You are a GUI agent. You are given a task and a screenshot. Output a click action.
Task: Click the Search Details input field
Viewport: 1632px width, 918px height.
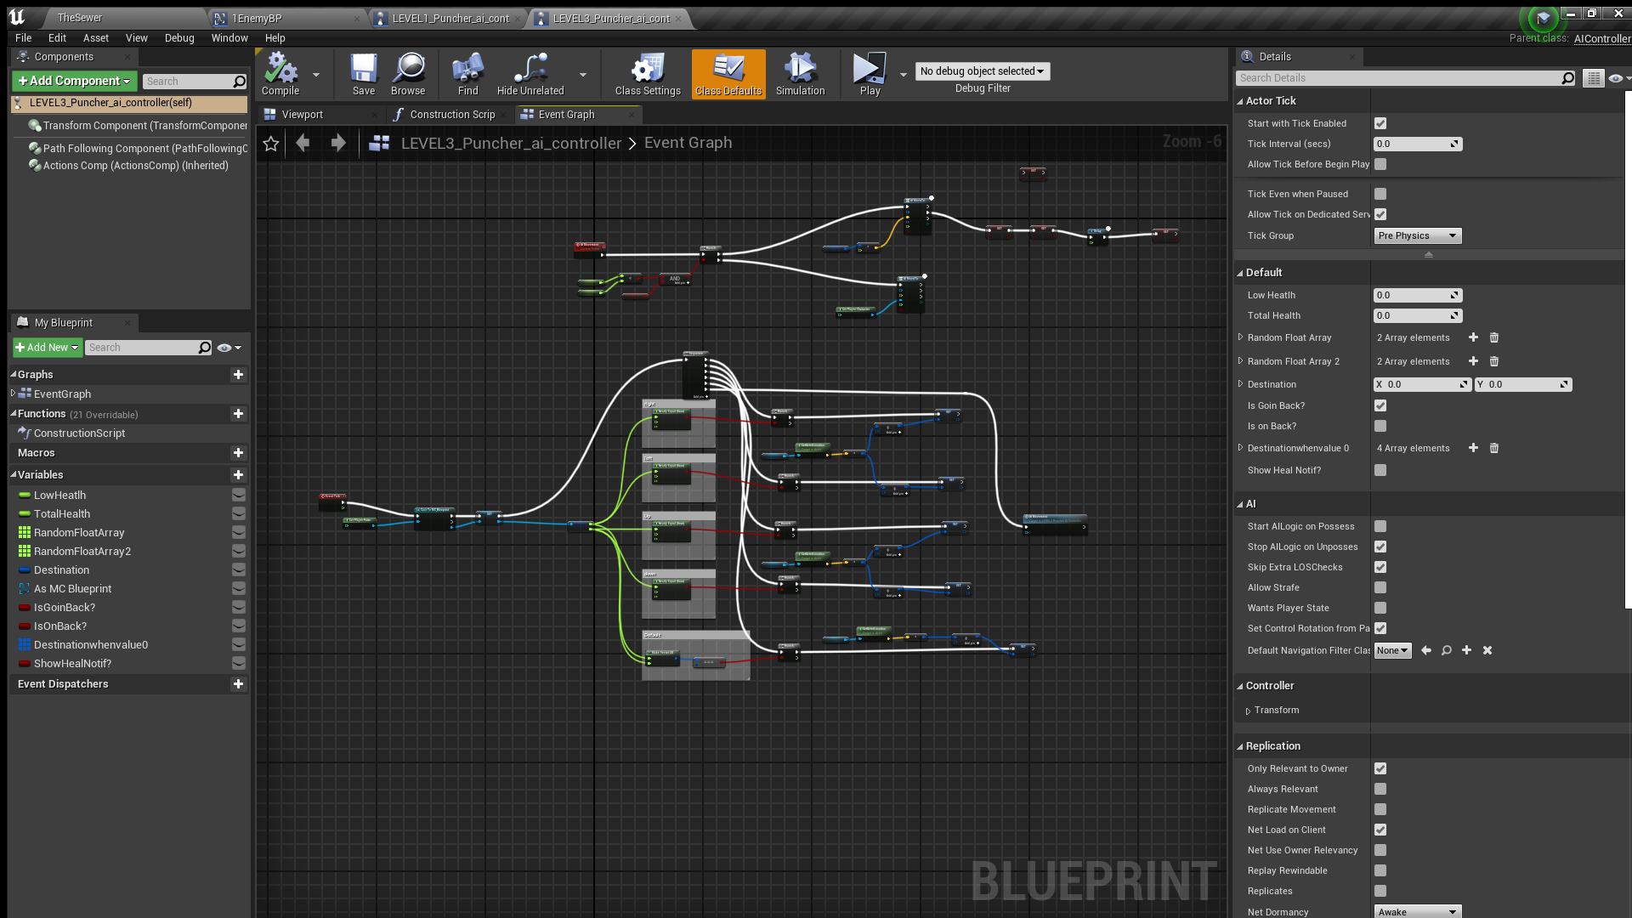coord(1398,78)
